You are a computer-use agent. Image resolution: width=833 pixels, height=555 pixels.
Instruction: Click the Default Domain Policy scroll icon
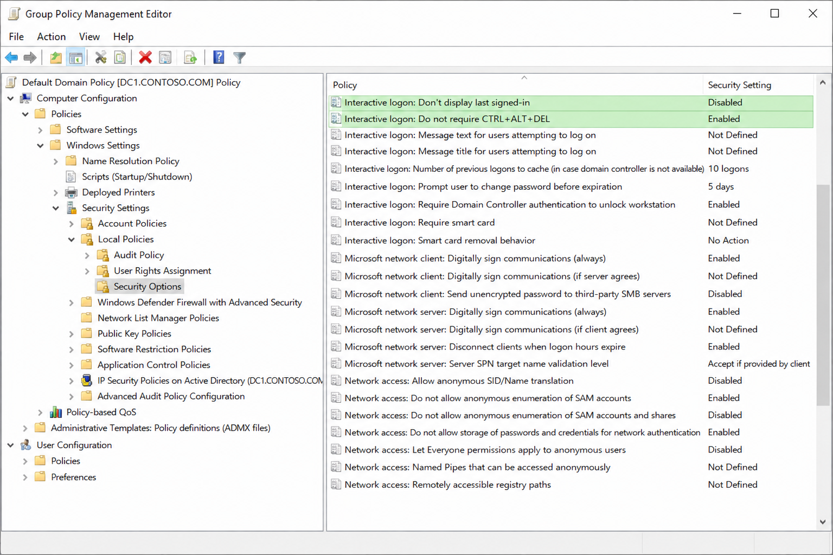coord(11,82)
